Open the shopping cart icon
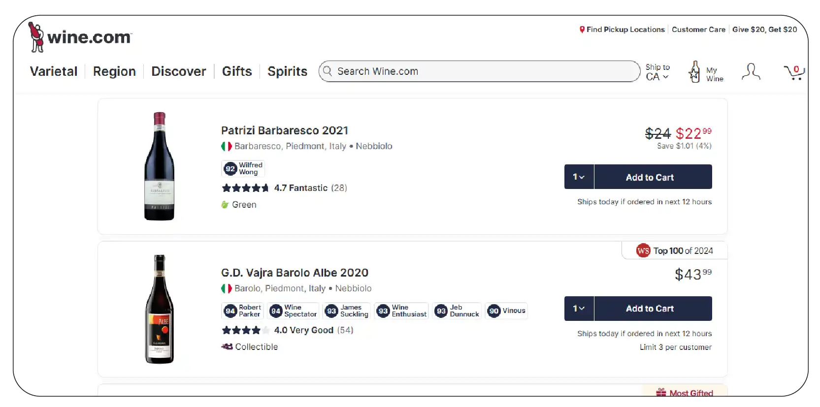This screenshot has height=407, width=820. pyautogui.click(x=793, y=72)
